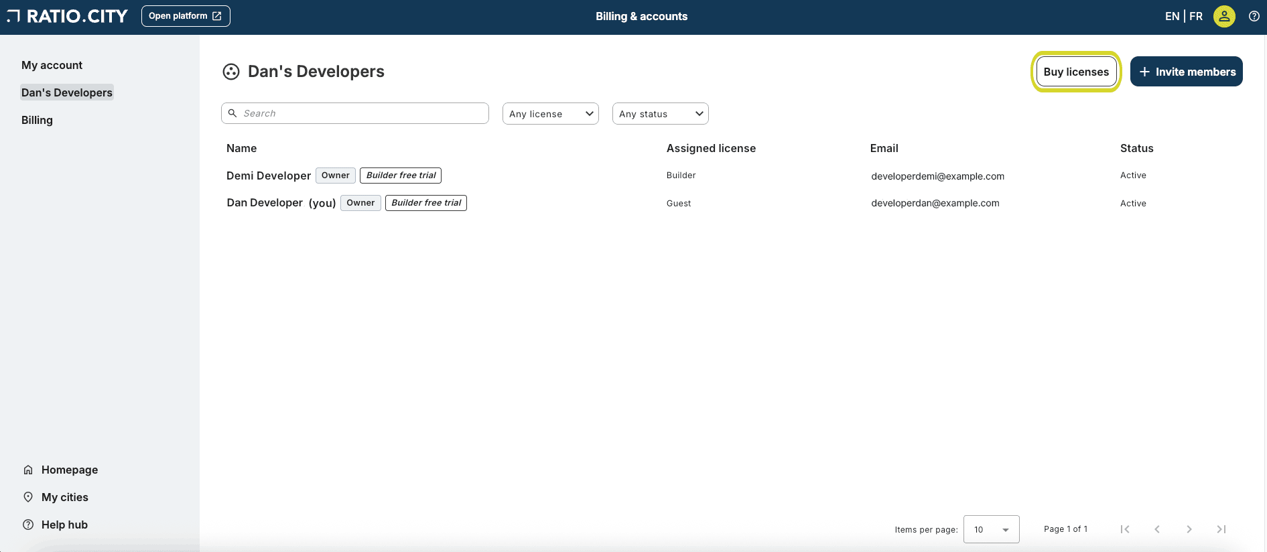Viewport: 1267px width, 552px height.
Task: Click Dan Developer's Builder free trial badge
Action: pyautogui.click(x=426, y=203)
